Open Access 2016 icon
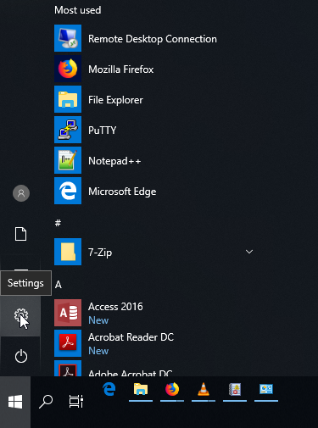Screen dimensions: 318x428 pos(68,313)
